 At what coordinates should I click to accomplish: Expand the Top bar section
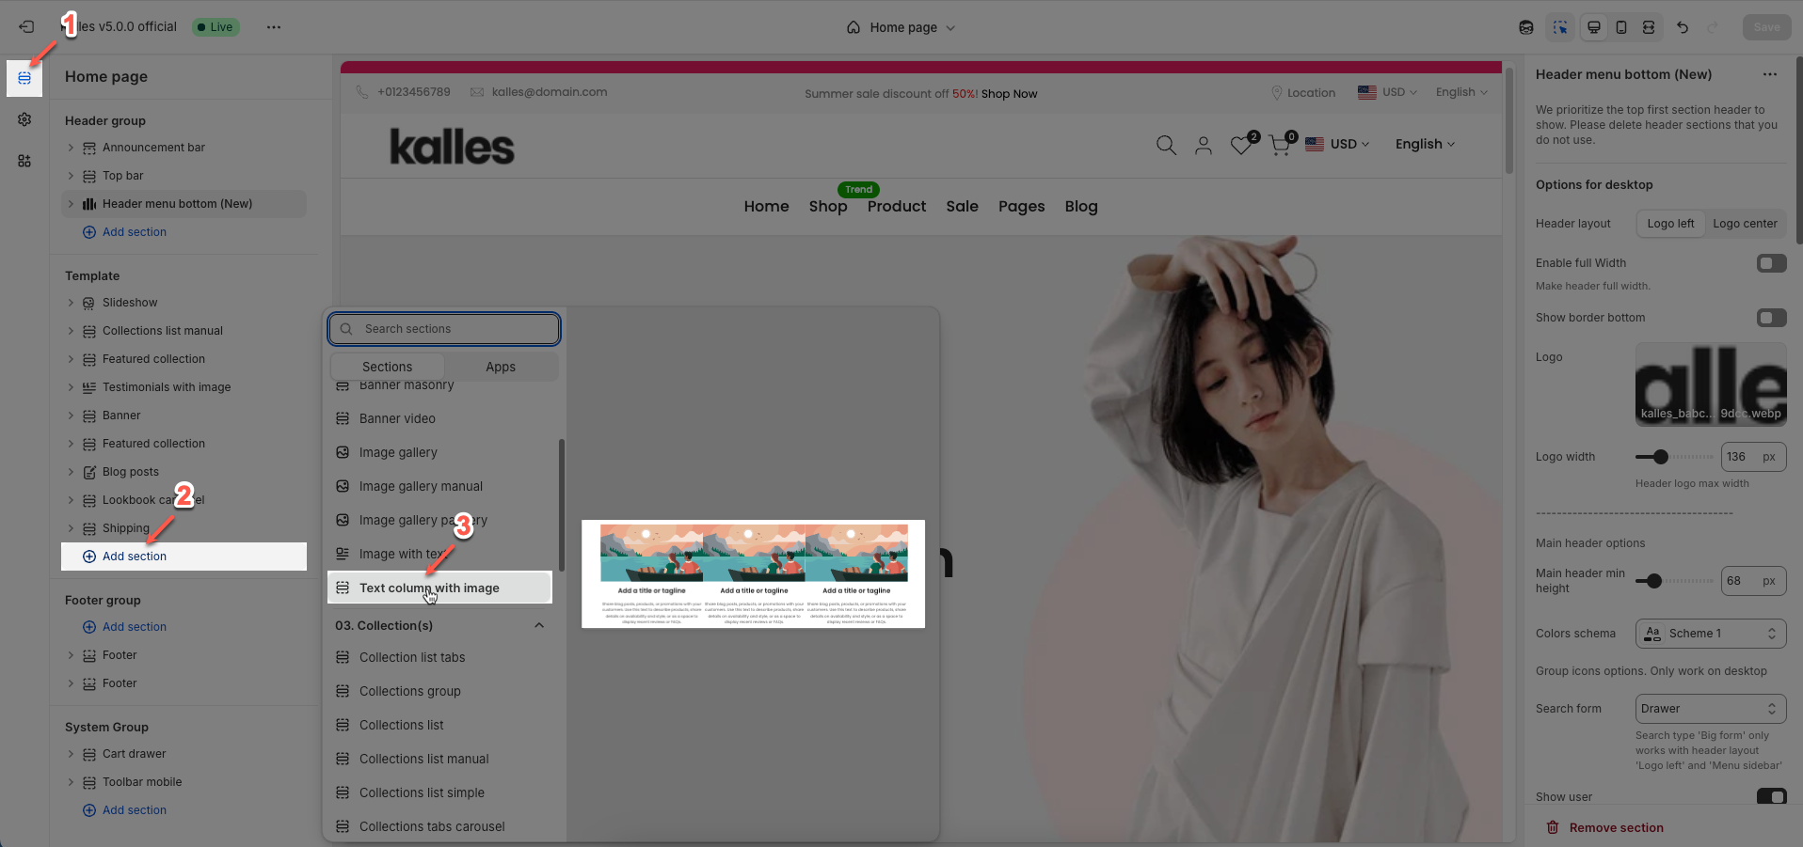71,176
